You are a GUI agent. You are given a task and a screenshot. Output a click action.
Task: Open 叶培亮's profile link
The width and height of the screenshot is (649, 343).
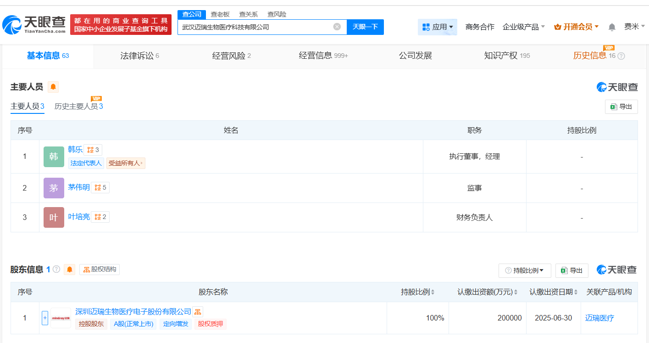[79, 216]
